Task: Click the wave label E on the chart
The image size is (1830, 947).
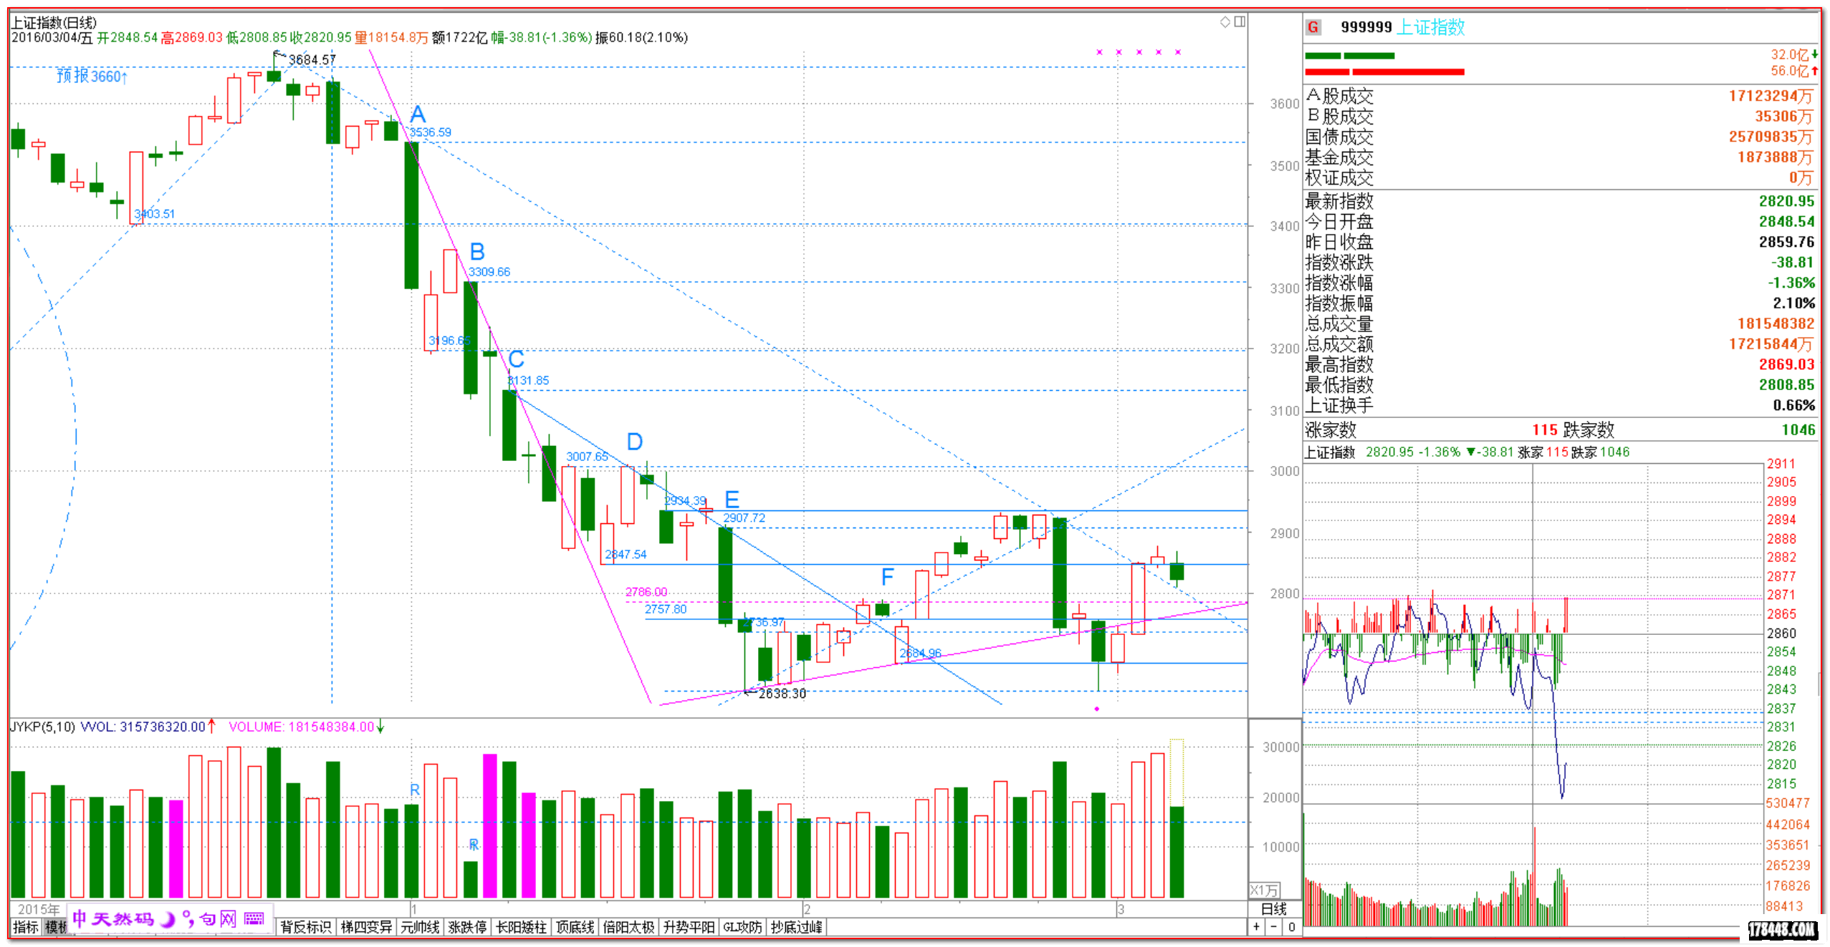Action: click(732, 499)
